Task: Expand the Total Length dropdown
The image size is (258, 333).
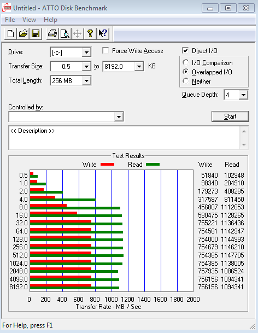Action: pyautogui.click(x=86, y=81)
